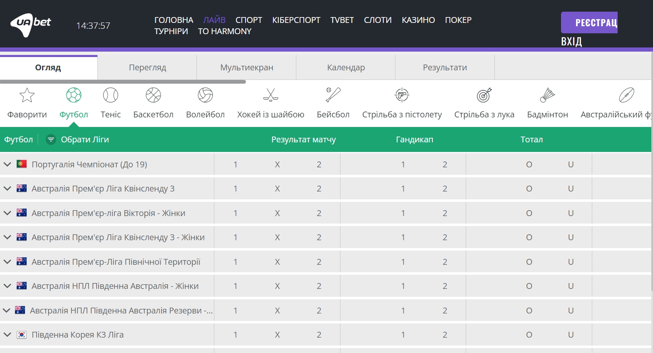653x353 pixels.
Task: Click the ВХІД login link
Action: tap(571, 42)
